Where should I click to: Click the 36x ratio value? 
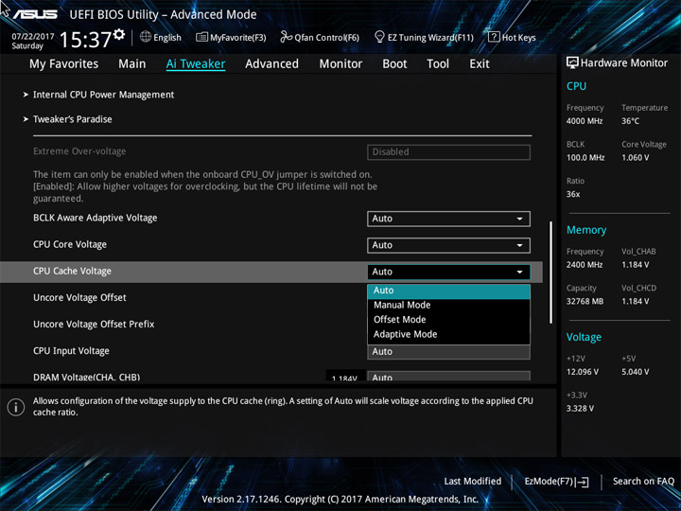pyautogui.click(x=573, y=194)
